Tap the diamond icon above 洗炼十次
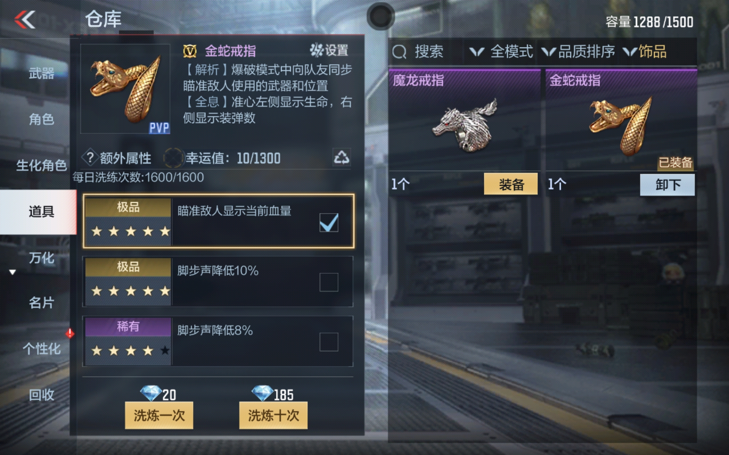 pos(262,393)
